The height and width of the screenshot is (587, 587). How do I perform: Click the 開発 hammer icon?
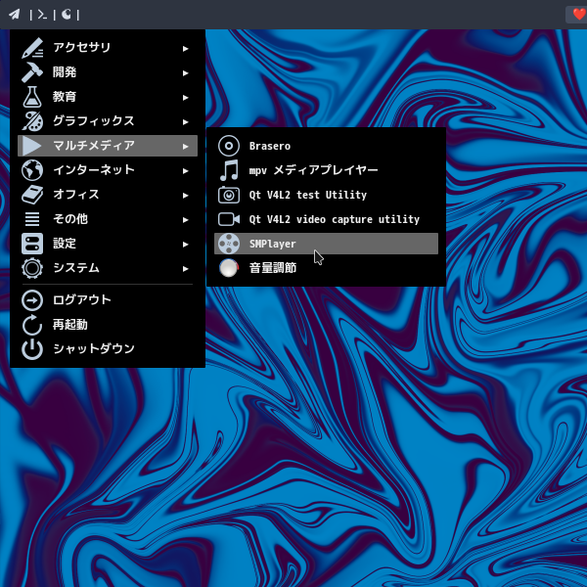(x=32, y=72)
